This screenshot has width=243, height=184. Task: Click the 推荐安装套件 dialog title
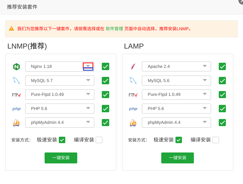[x=22, y=7]
